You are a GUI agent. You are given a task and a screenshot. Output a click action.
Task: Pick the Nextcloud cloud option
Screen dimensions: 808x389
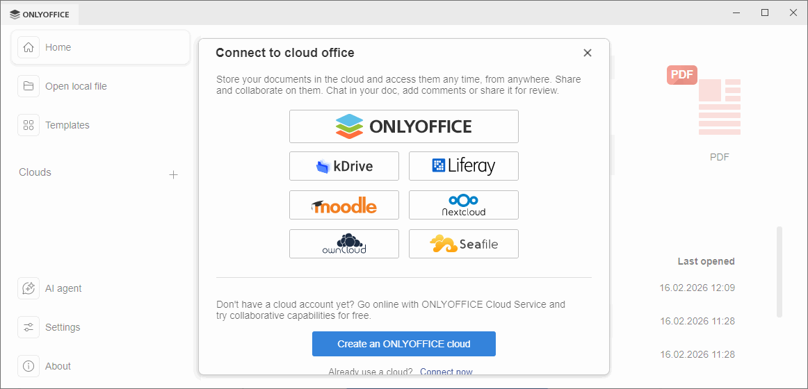coord(463,205)
